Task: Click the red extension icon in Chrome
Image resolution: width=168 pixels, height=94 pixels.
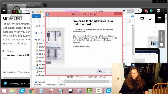Action: click(x=146, y=11)
